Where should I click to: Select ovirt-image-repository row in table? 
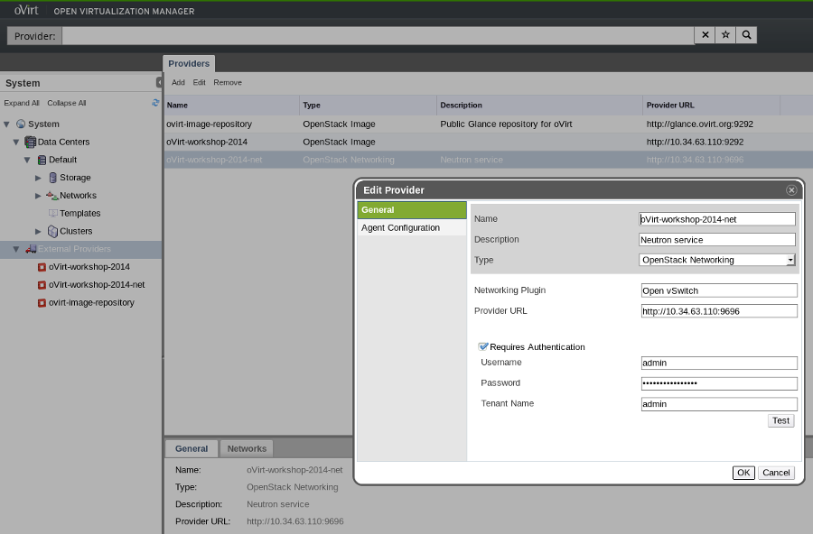(x=489, y=124)
